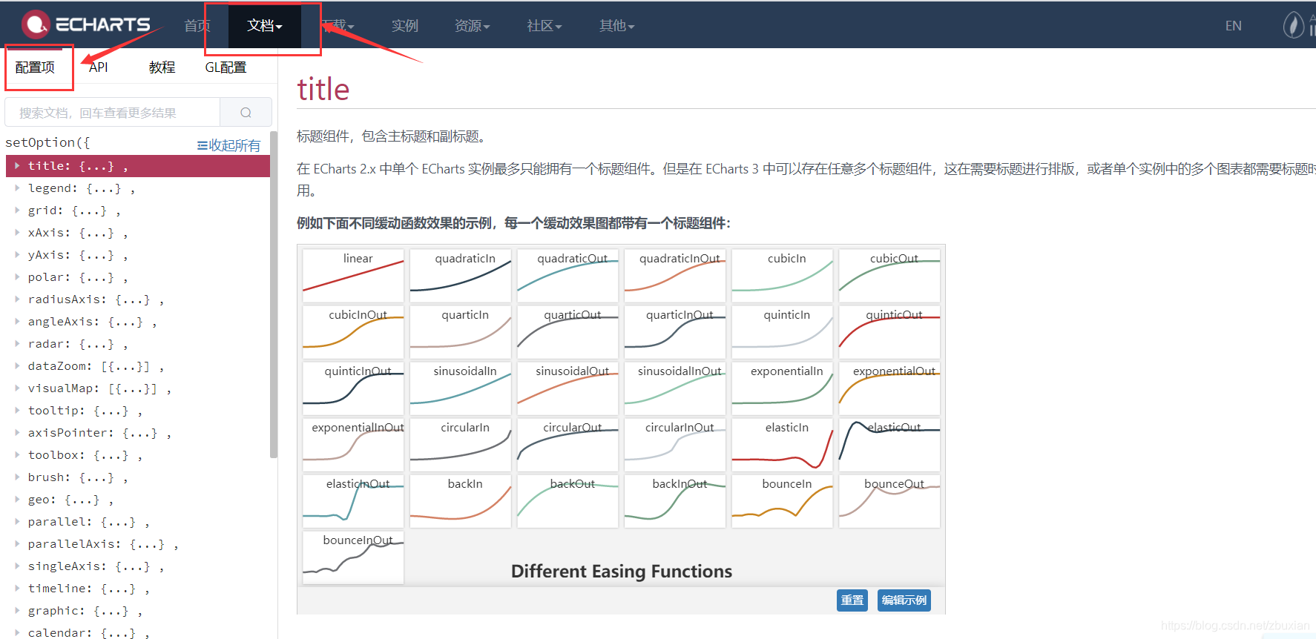Click the quadraticIn easing chart

click(x=461, y=275)
